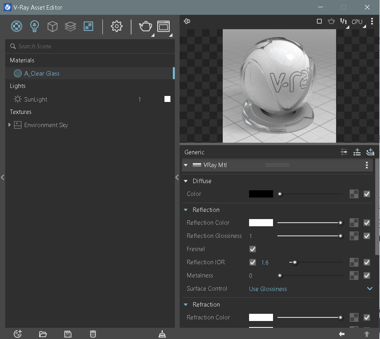Collapse the right panel with the middle arrow
The image size is (380, 339).
tap(177, 177)
